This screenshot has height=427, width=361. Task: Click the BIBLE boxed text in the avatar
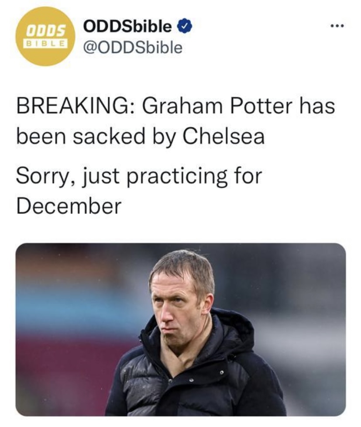click(x=45, y=43)
